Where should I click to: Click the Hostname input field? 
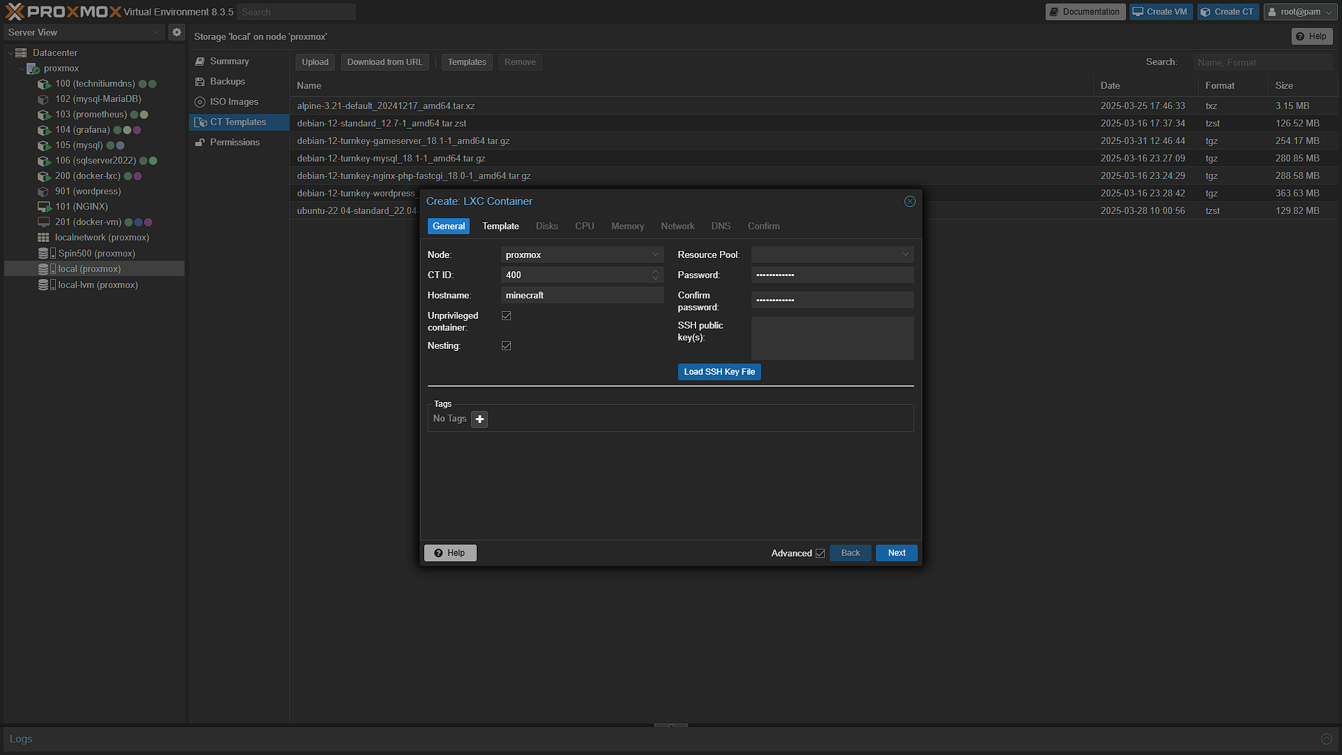tap(582, 296)
